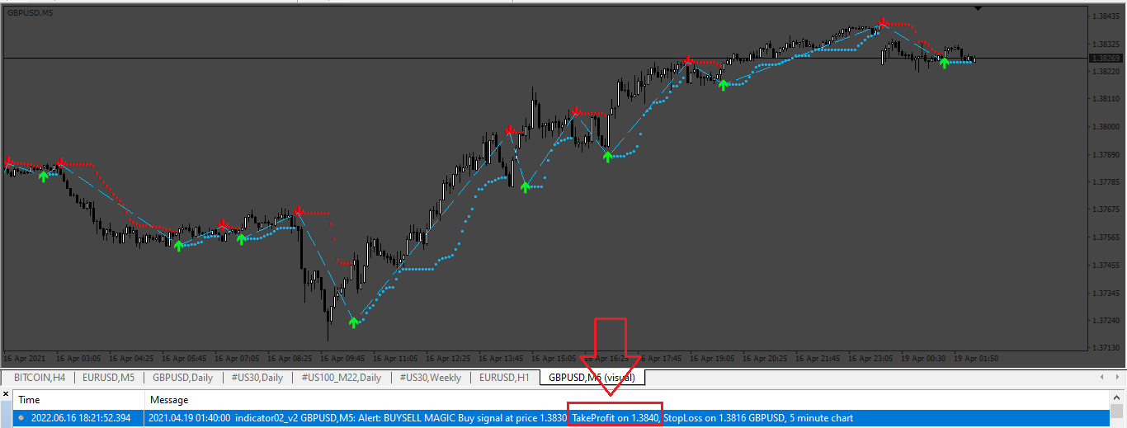
Task: Switch to the #US30,Daily tab
Action: pyautogui.click(x=256, y=378)
